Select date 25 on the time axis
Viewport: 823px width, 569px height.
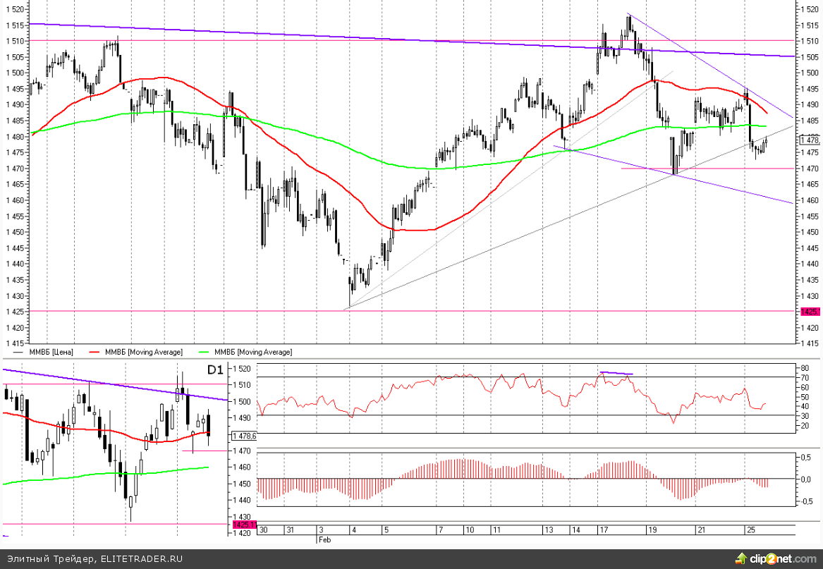[750, 530]
